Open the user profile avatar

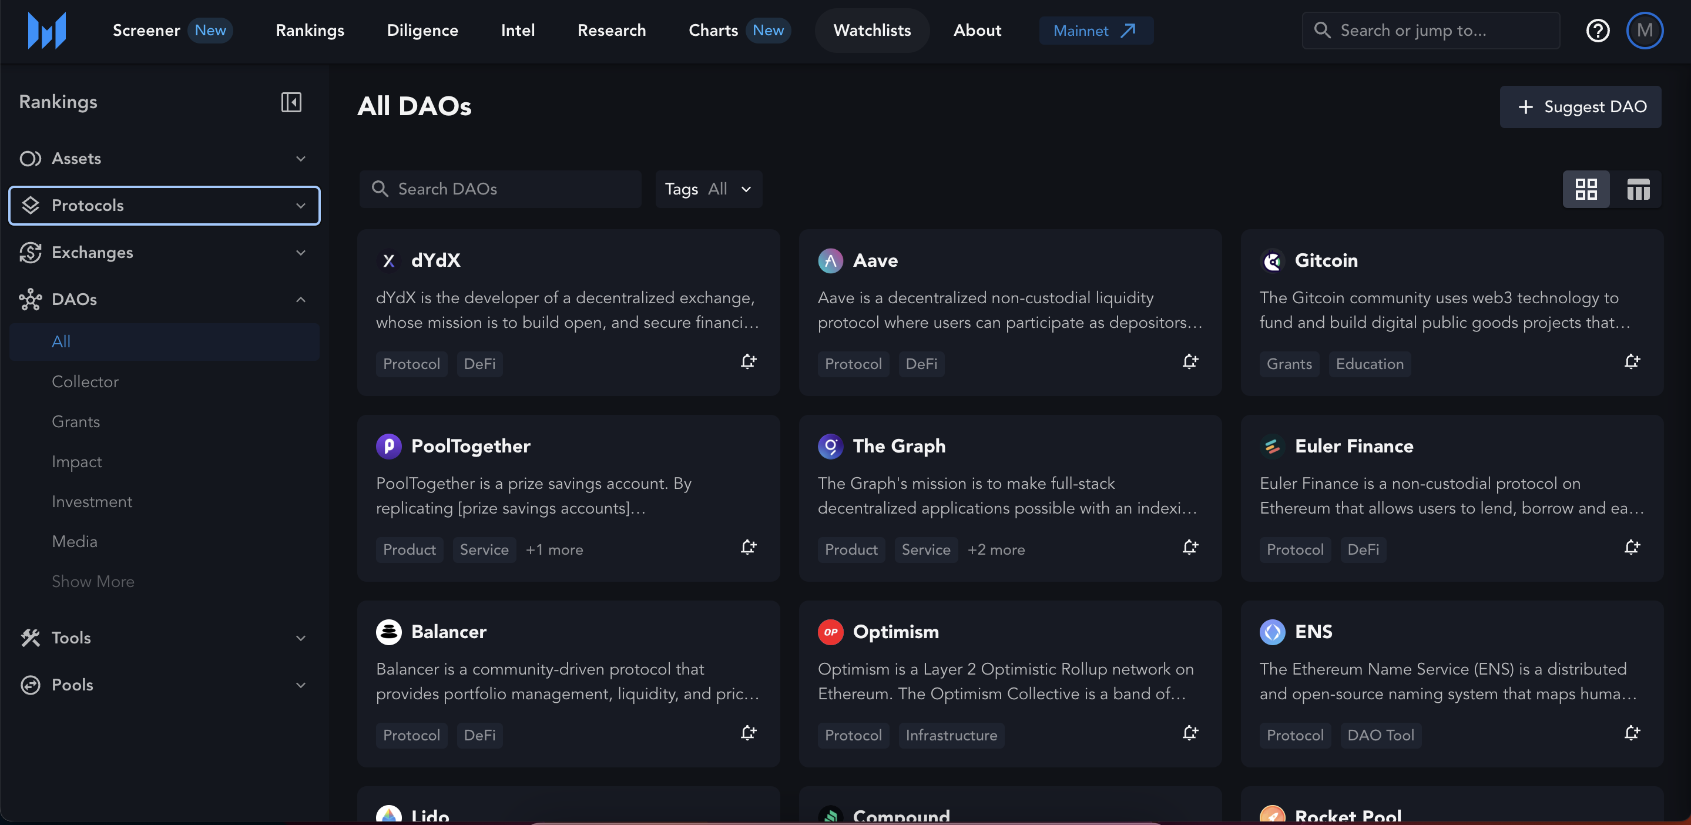tap(1644, 30)
